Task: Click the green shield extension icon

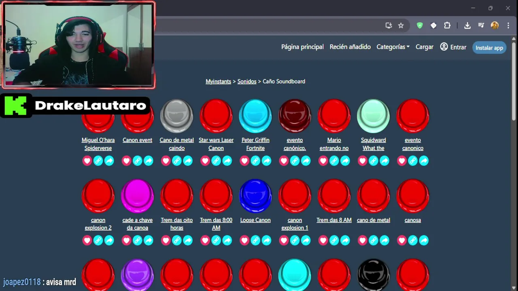Action: pyautogui.click(x=420, y=25)
